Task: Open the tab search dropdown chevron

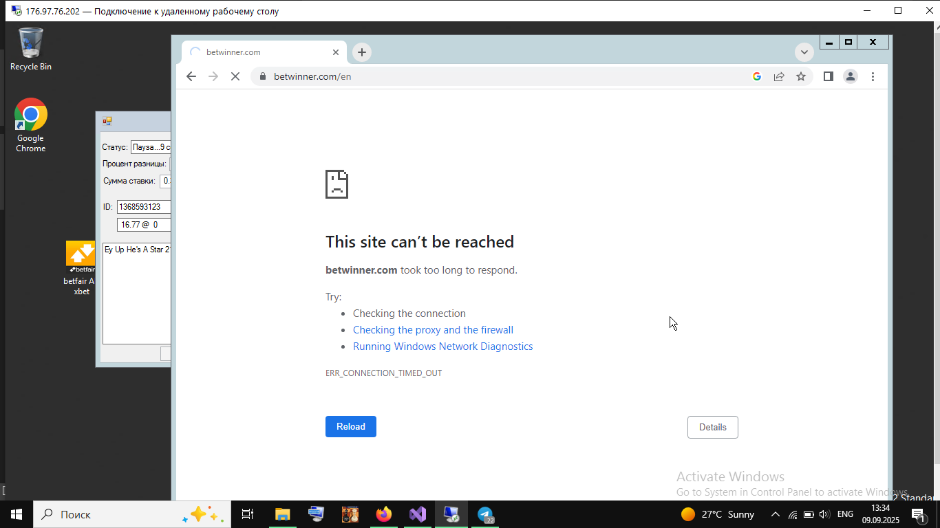Action: (x=804, y=52)
